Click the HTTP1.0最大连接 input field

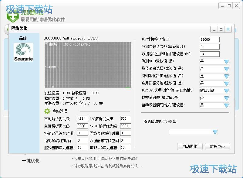pos(126,147)
